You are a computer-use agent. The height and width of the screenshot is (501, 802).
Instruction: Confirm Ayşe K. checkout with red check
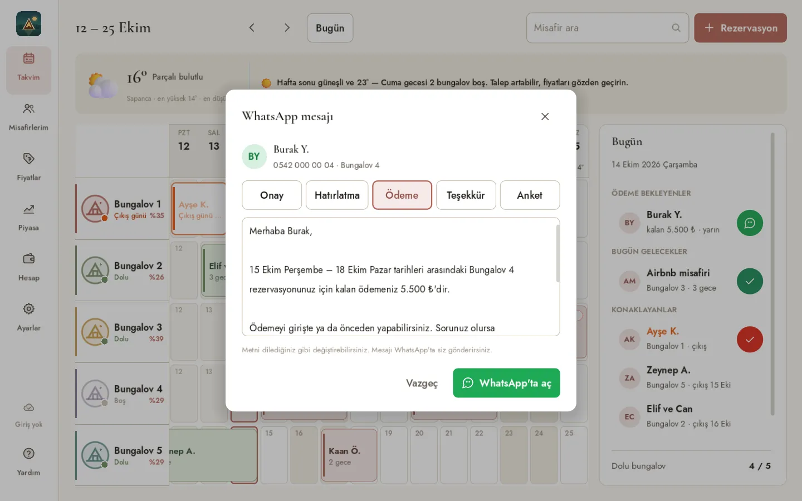[750, 340]
